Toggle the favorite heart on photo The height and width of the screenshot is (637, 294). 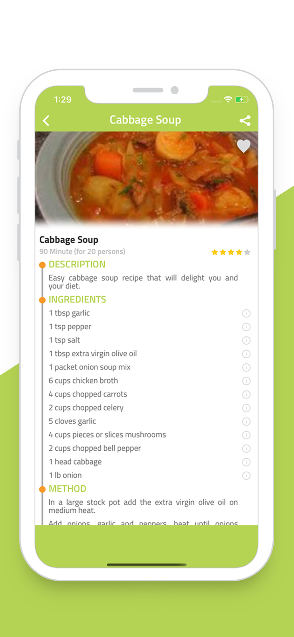pyautogui.click(x=244, y=146)
